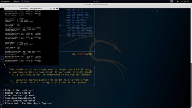Open the Applications menu in top bar

coord(6,1)
